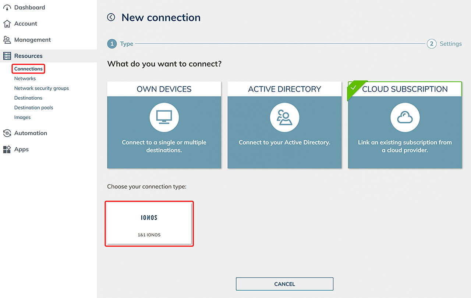Select step 1 Type indicator
This screenshot has width=471, height=298.
coord(112,44)
